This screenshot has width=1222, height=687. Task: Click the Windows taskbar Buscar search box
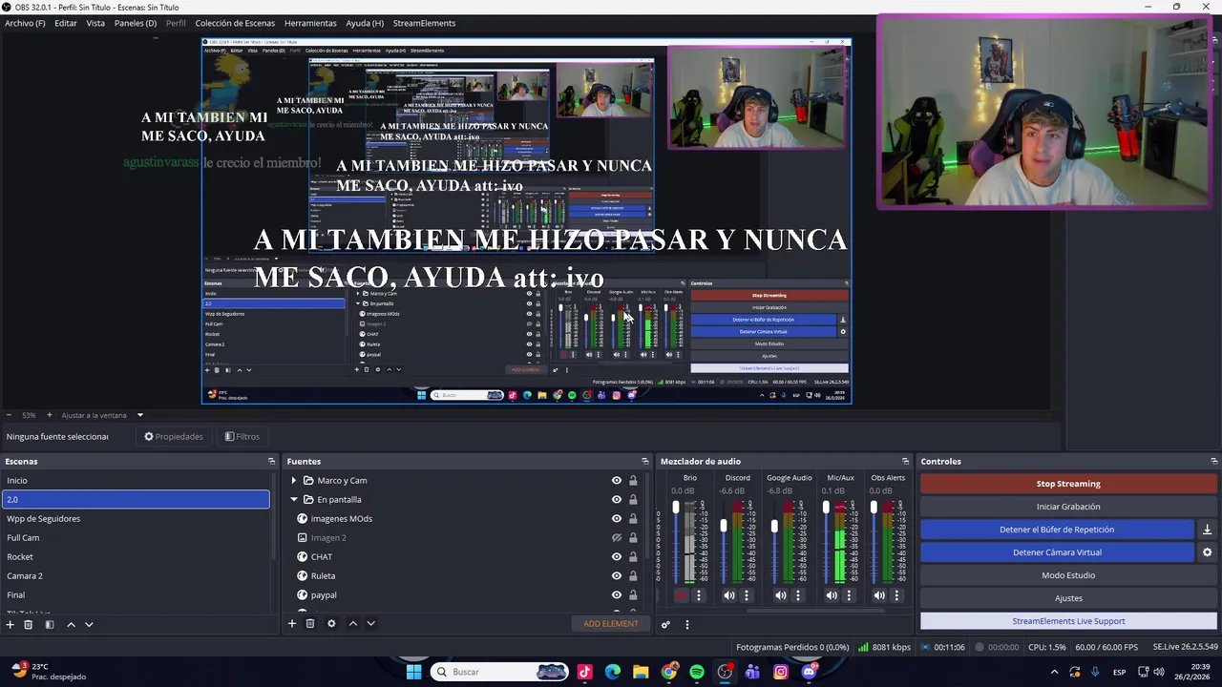coord(500,672)
